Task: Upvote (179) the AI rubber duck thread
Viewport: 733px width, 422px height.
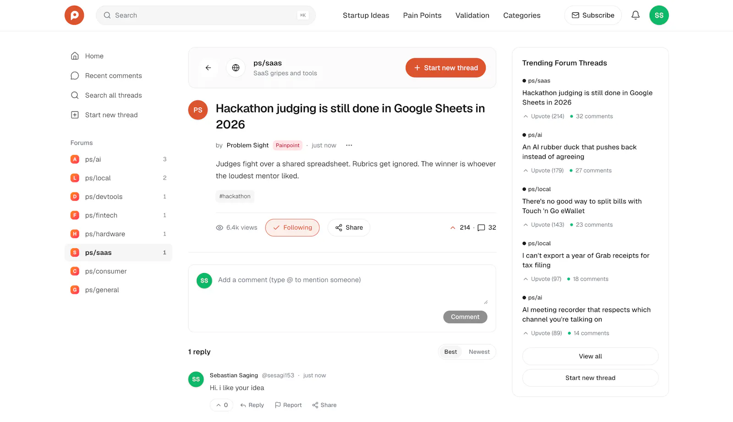Action: point(544,170)
